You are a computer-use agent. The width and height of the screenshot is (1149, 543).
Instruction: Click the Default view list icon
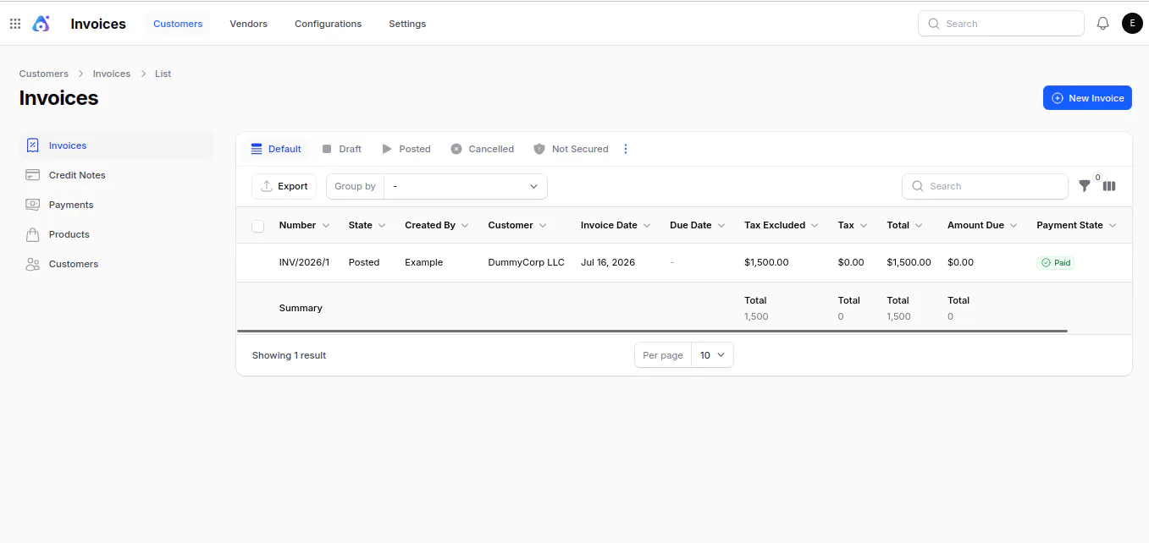coord(257,149)
